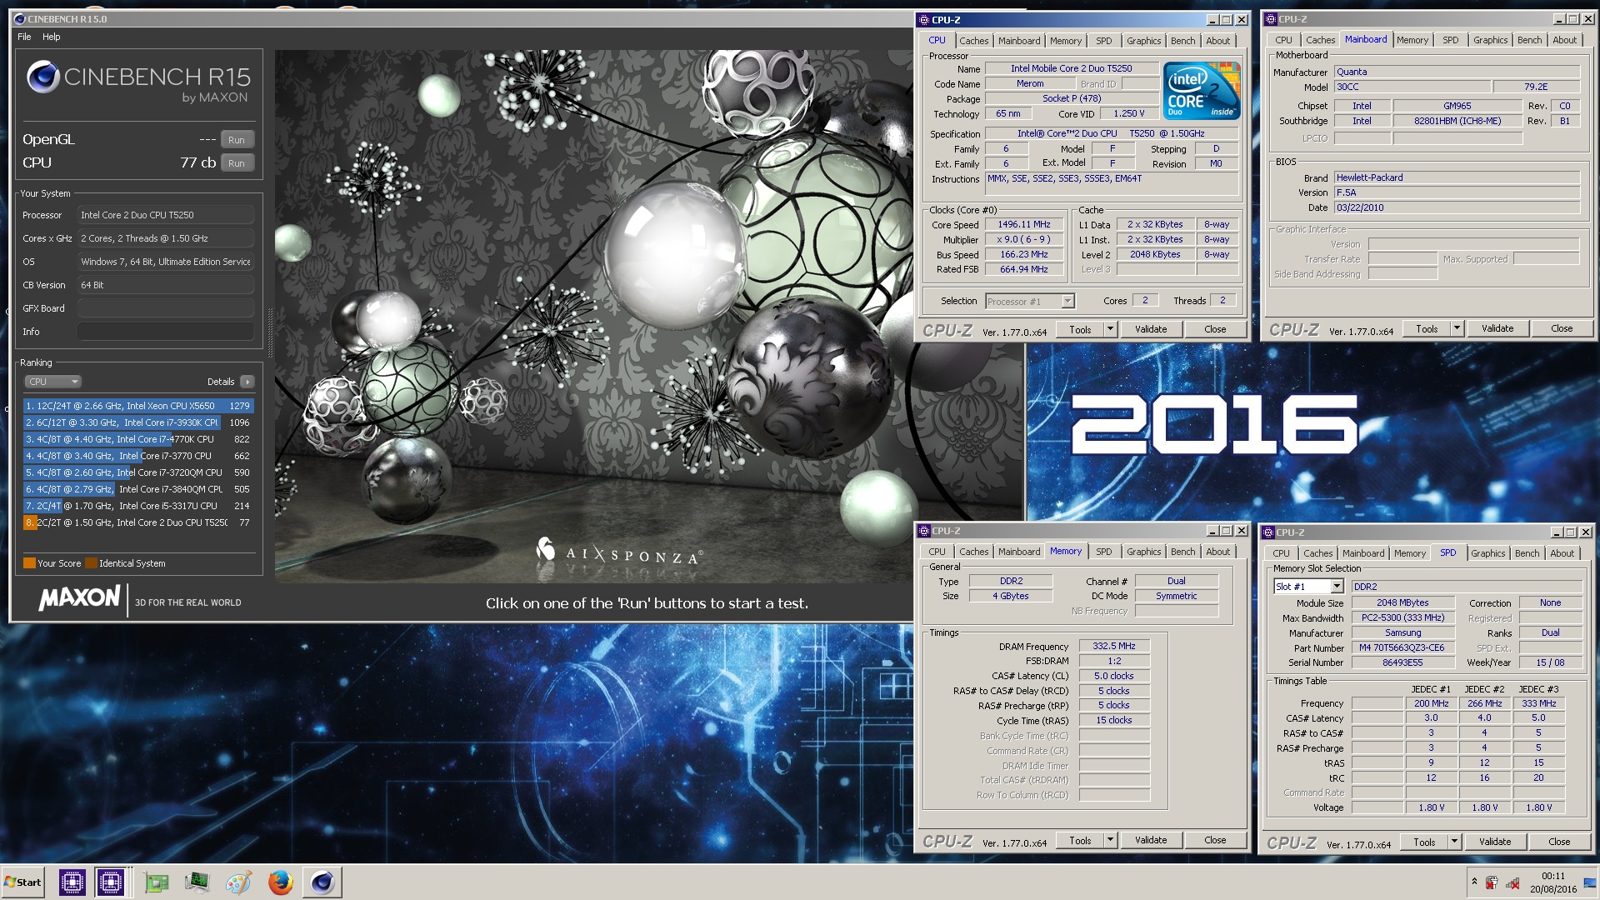Select ranking row Intel Core i7-4770K

tap(138, 439)
